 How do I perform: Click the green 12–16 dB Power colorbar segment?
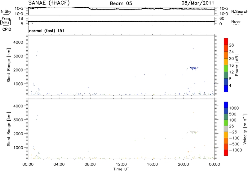point(226,68)
